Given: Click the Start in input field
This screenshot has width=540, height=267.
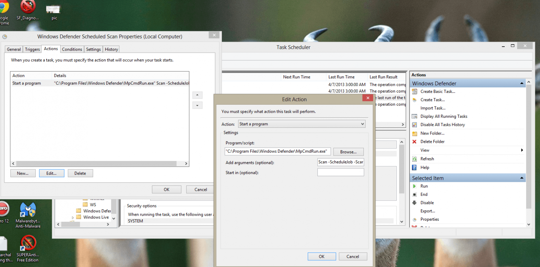Looking at the screenshot, I should (x=341, y=172).
